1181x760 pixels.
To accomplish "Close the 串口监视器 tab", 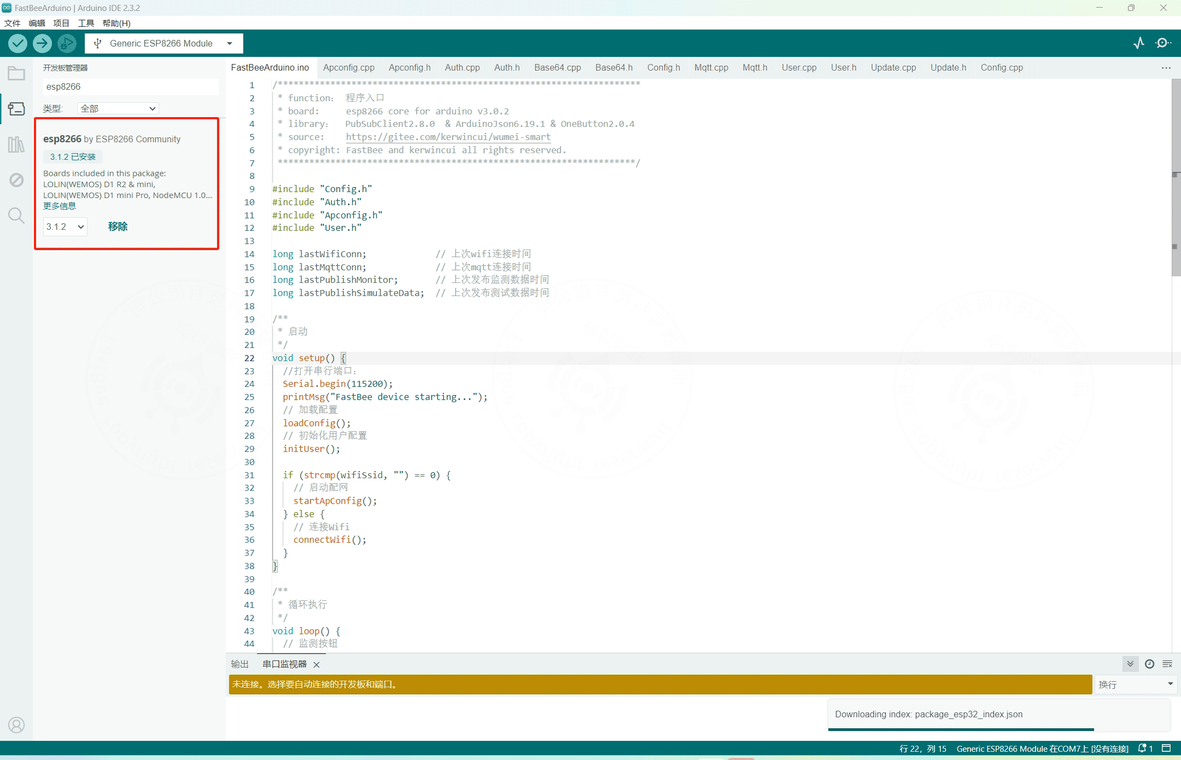I will click(317, 664).
